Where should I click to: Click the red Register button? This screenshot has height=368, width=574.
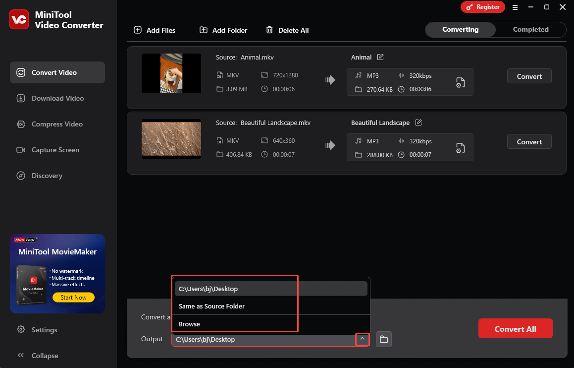483,7
